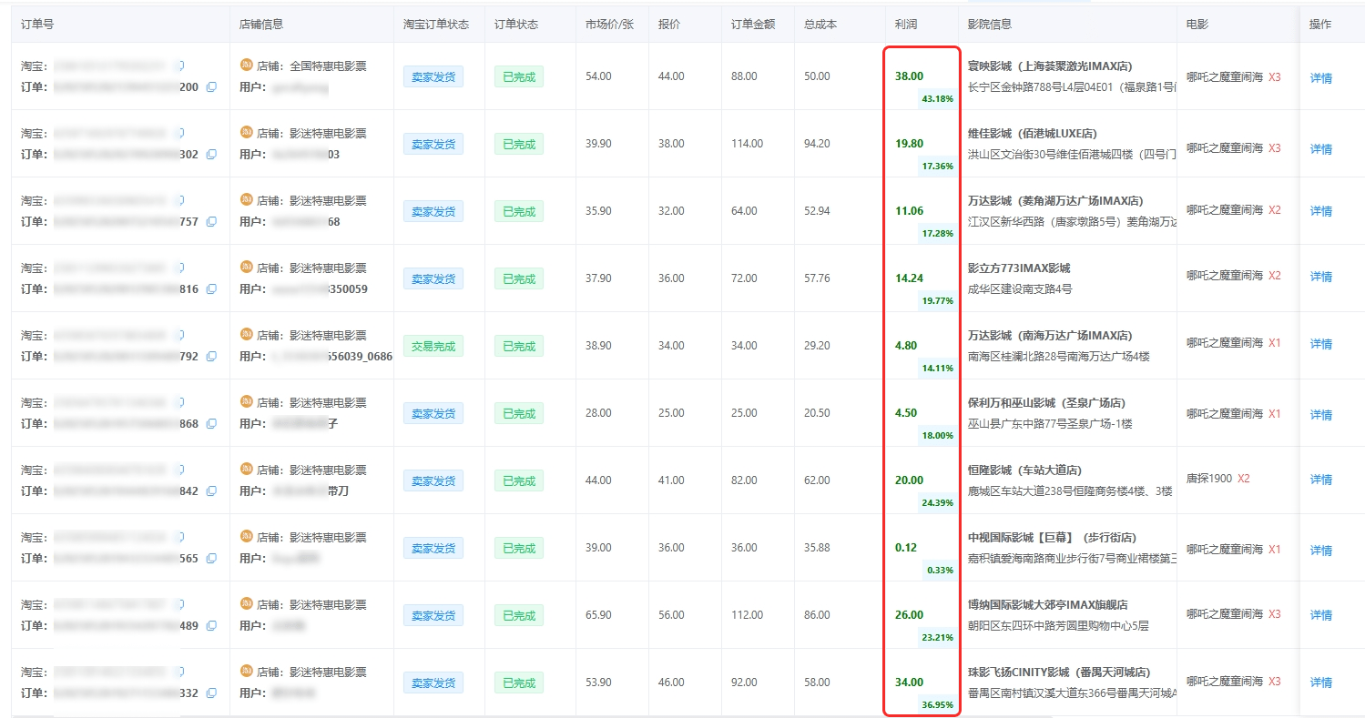Select the 4.50 profit value
This screenshot has height=718, width=1365.
point(906,413)
